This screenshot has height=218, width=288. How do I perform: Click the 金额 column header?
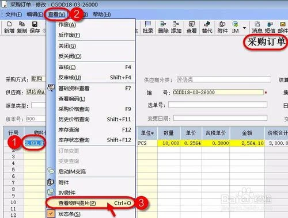[x=247, y=133]
